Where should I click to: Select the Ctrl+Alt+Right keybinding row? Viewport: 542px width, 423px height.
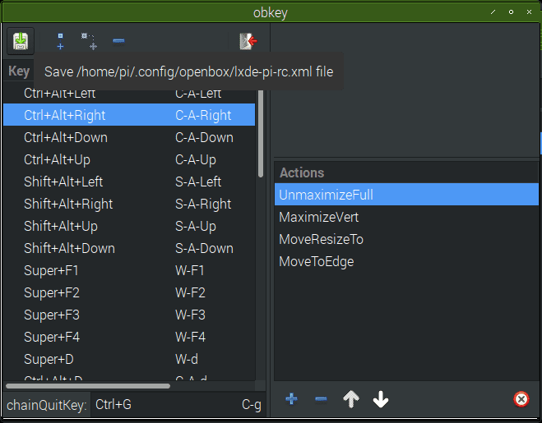pyautogui.click(x=129, y=115)
